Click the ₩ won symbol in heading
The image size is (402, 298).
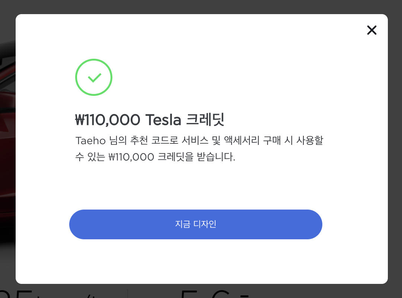(80, 120)
